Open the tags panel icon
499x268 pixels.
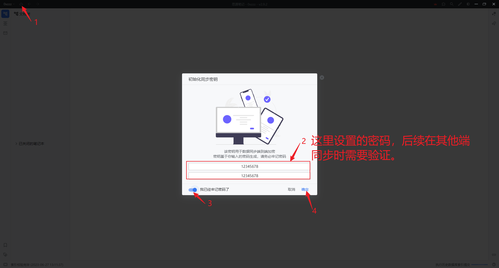coord(5,255)
